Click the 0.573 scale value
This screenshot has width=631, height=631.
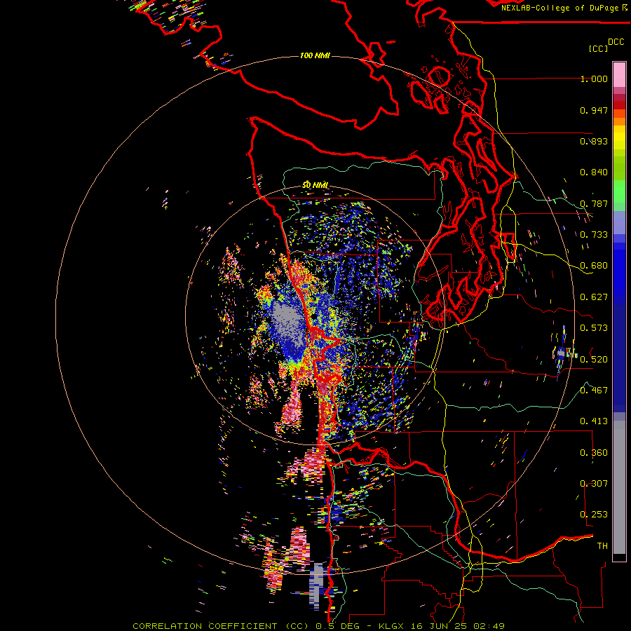pos(594,328)
